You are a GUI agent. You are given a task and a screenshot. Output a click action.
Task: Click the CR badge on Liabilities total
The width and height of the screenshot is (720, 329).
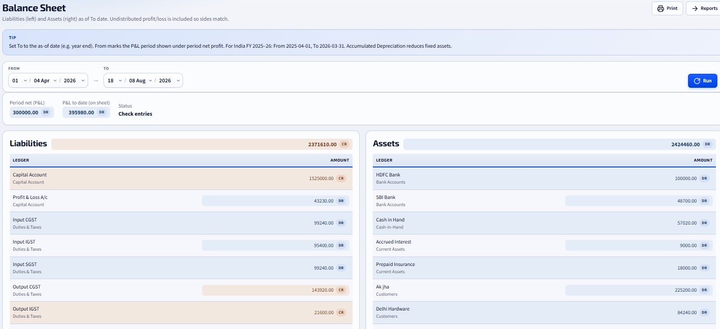coord(344,144)
